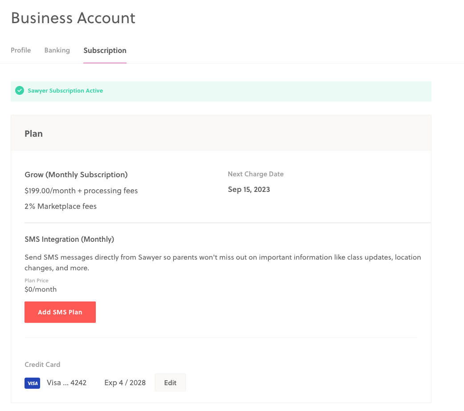Image resolution: width=464 pixels, height=411 pixels.
Task: Click the Sep 15, 2023 date
Action: (x=249, y=190)
